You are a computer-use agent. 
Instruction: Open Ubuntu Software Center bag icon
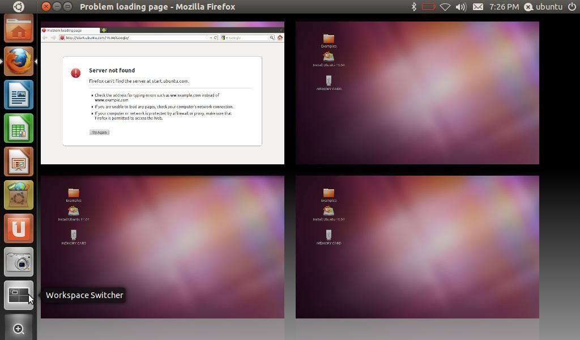coord(19,195)
